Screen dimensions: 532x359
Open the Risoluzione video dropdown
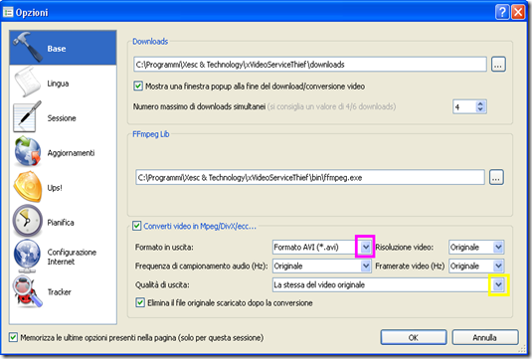[498, 247]
